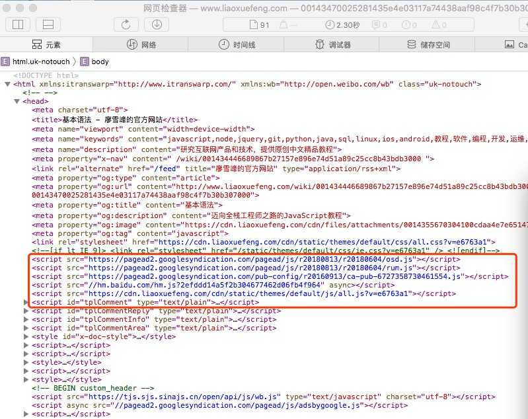528x419 pixels.
Task: Click the download web archive icon
Action: click(x=157, y=24)
